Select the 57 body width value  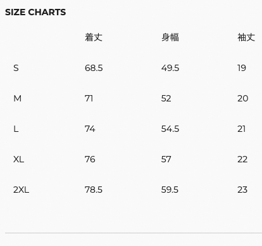click(166, 159)
